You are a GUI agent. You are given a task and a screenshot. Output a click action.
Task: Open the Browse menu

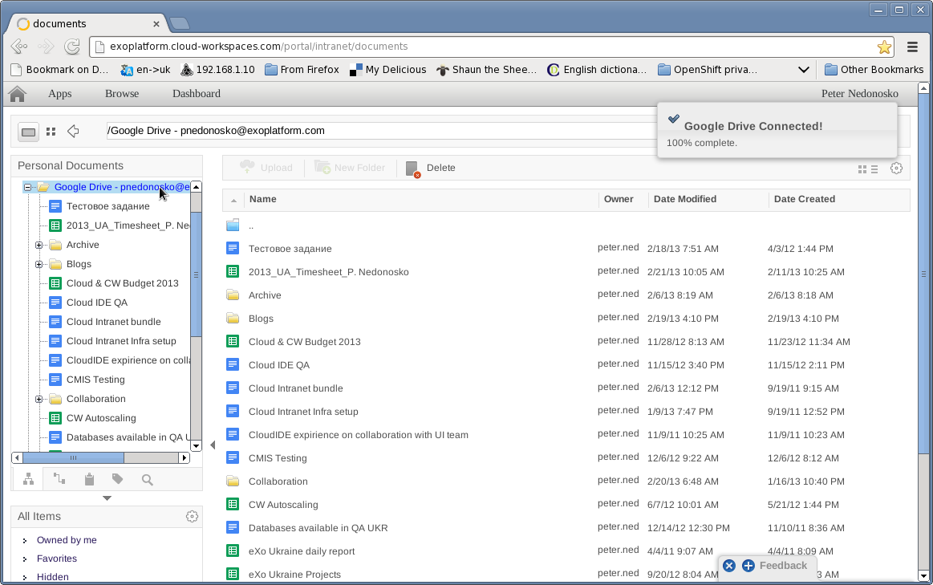point(122,93)
